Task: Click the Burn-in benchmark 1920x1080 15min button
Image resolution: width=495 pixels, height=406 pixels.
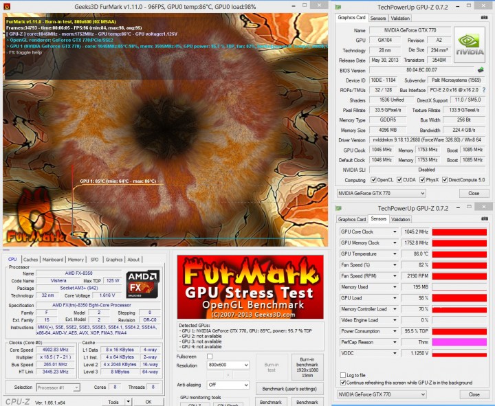Action: tap(307, 368)
